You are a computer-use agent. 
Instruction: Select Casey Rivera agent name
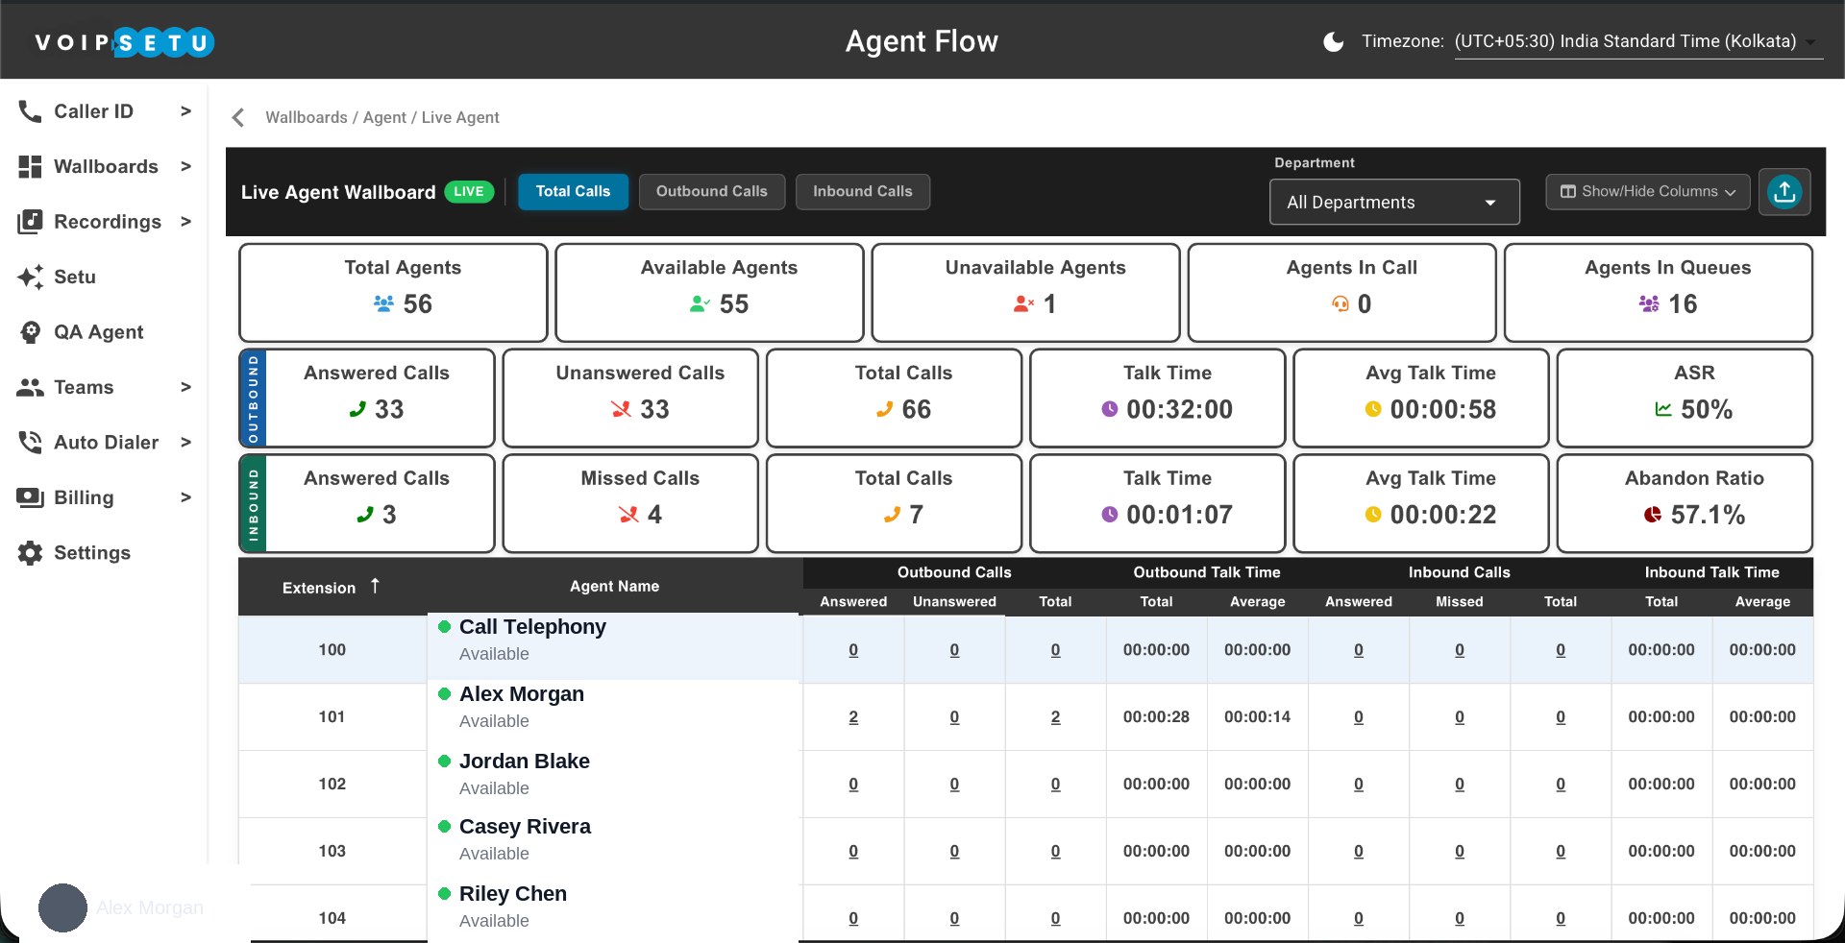click(525, 827)
